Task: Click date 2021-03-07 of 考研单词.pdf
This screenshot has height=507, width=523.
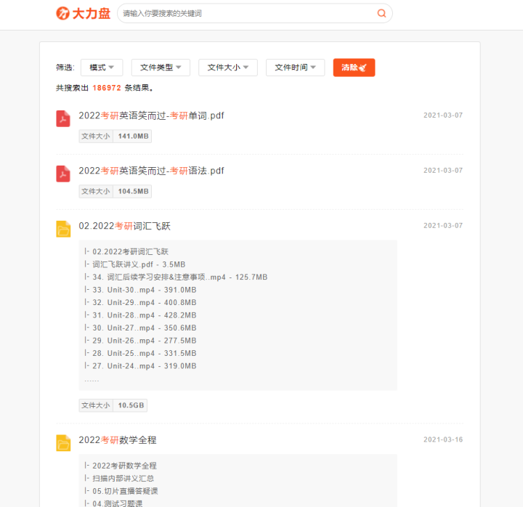Action: click(x=443, y=115)
